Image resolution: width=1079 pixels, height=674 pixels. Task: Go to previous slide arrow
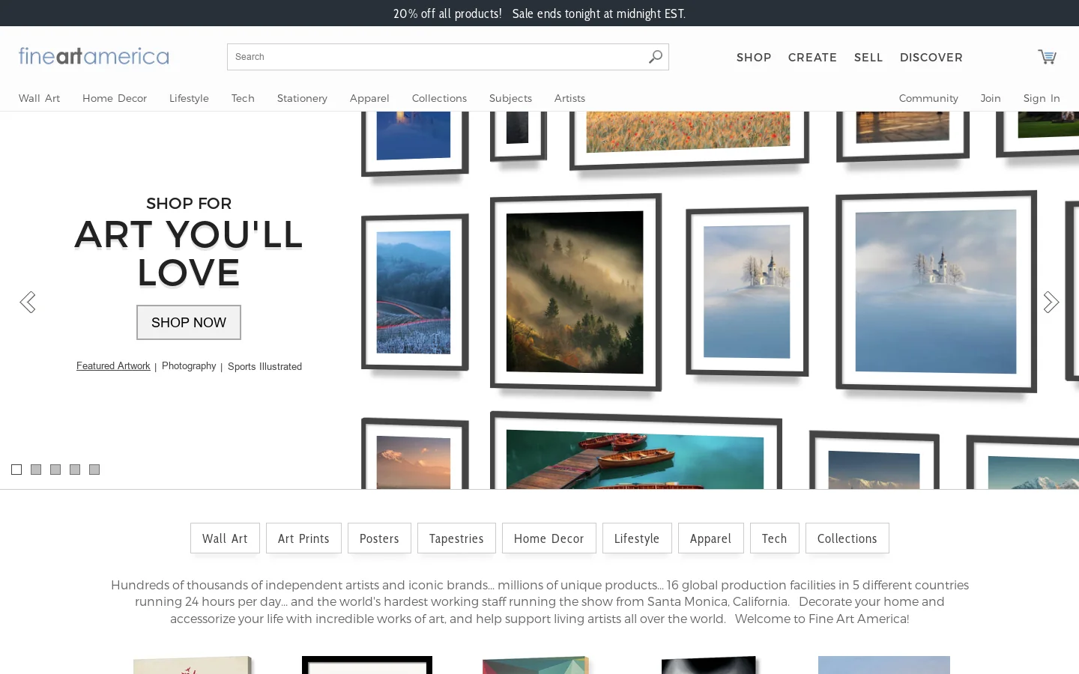pyautogui.click(x=28, y=302)
